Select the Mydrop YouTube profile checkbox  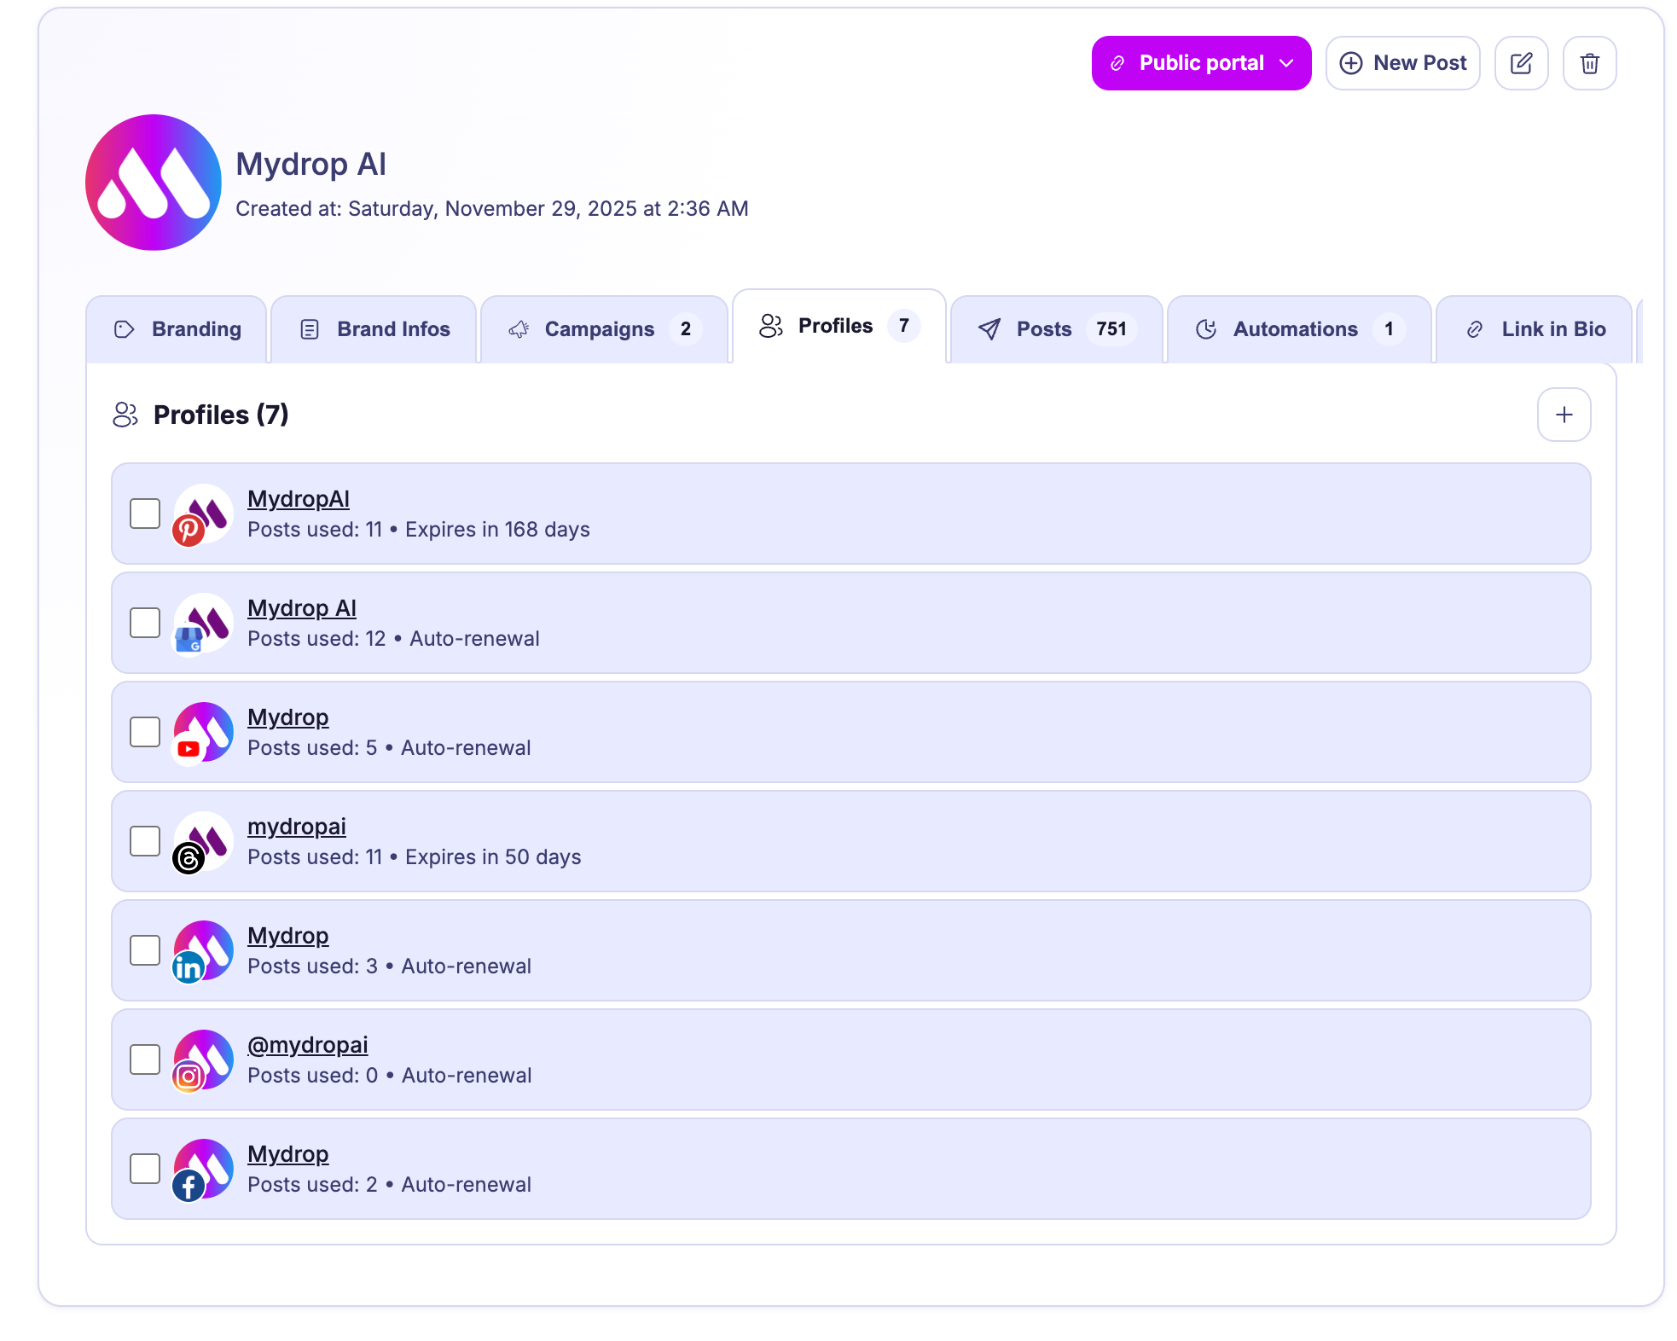(145, 732)
